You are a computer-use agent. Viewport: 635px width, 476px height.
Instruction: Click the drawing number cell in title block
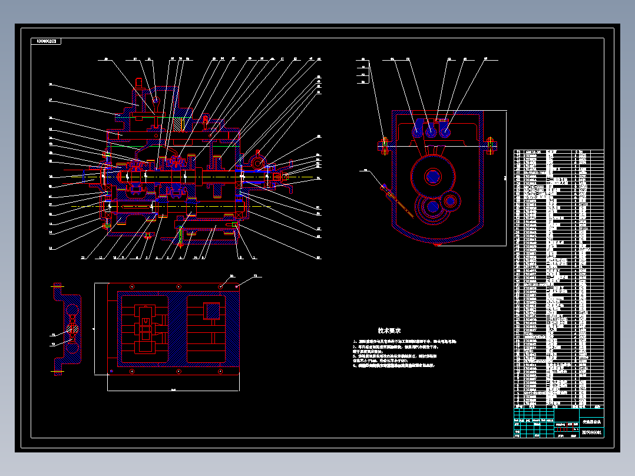(x=591, y=432)
